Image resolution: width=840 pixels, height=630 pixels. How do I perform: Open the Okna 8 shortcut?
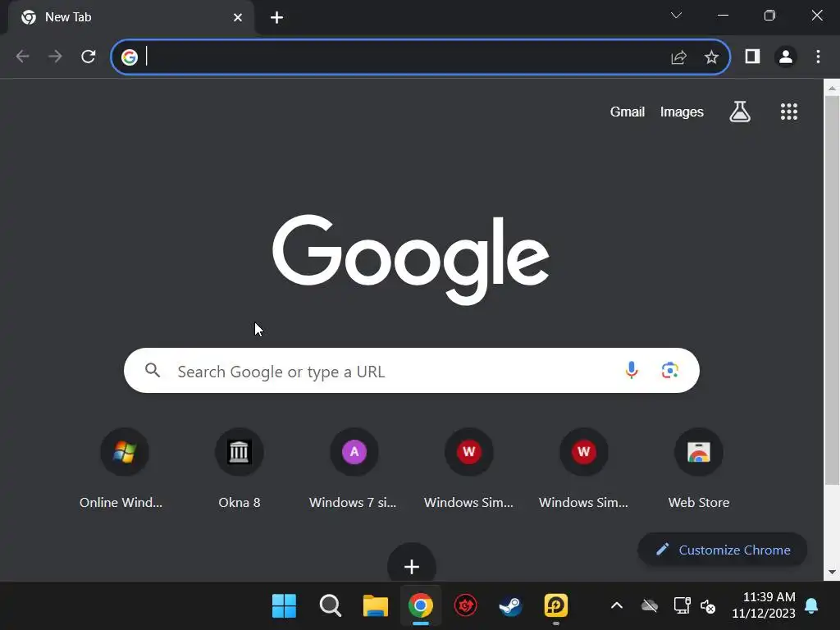click(239, 468)
